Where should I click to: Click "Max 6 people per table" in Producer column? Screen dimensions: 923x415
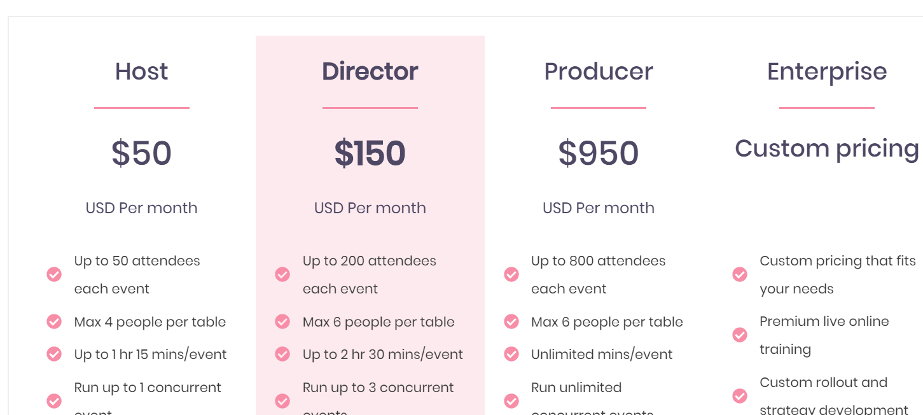pos(607,322)
